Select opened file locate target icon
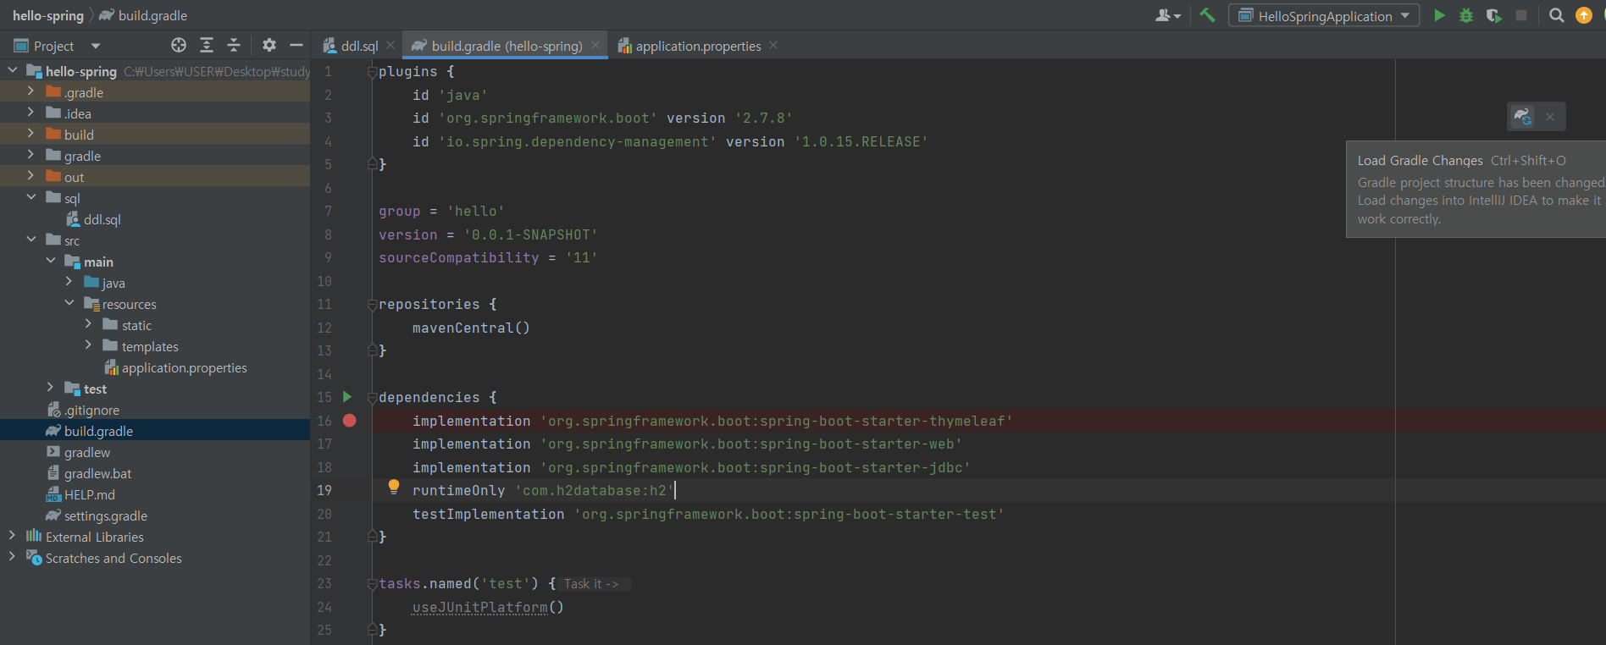 [x=179, y=45]
